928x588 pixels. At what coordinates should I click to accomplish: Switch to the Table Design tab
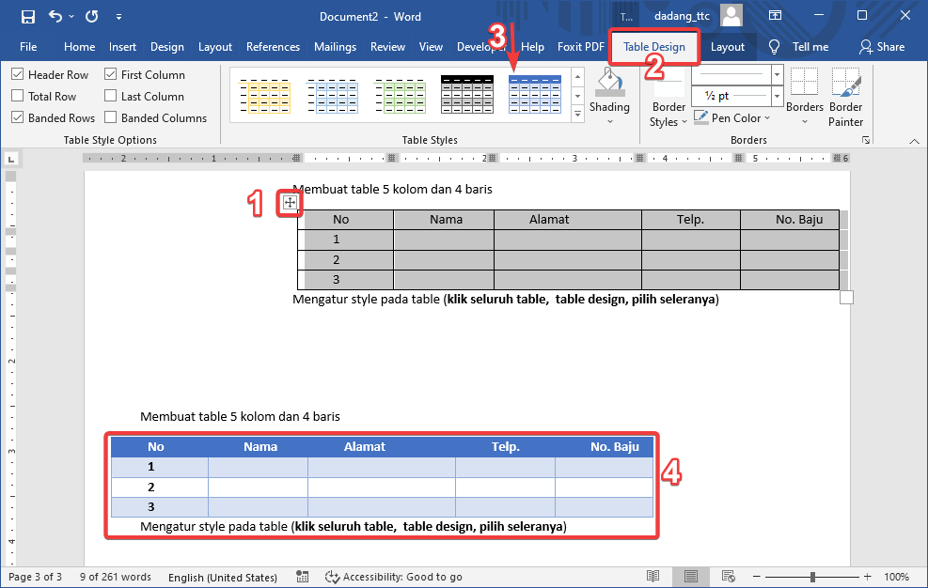click(654, 46)
